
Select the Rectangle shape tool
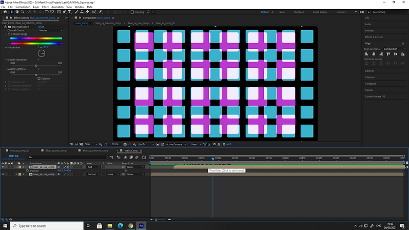[x=59, y=12]
